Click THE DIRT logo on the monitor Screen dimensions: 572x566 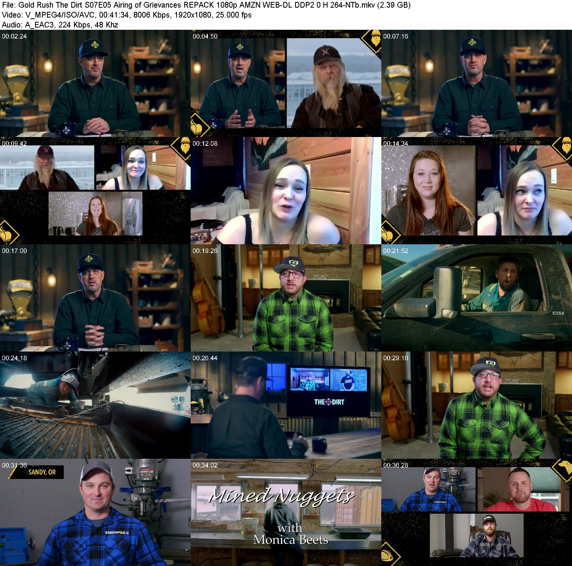[x=329, y=402]
